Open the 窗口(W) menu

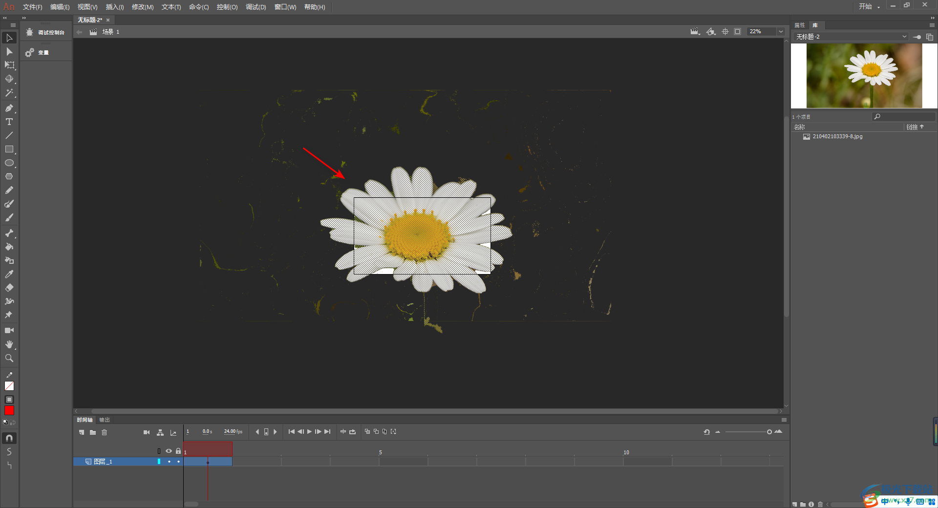click(285, 7)
